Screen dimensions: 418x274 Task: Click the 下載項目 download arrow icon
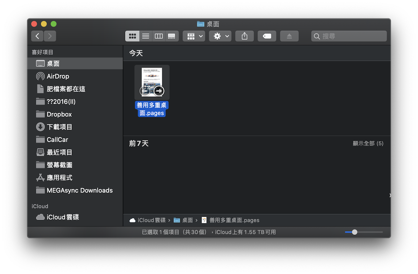40,127
